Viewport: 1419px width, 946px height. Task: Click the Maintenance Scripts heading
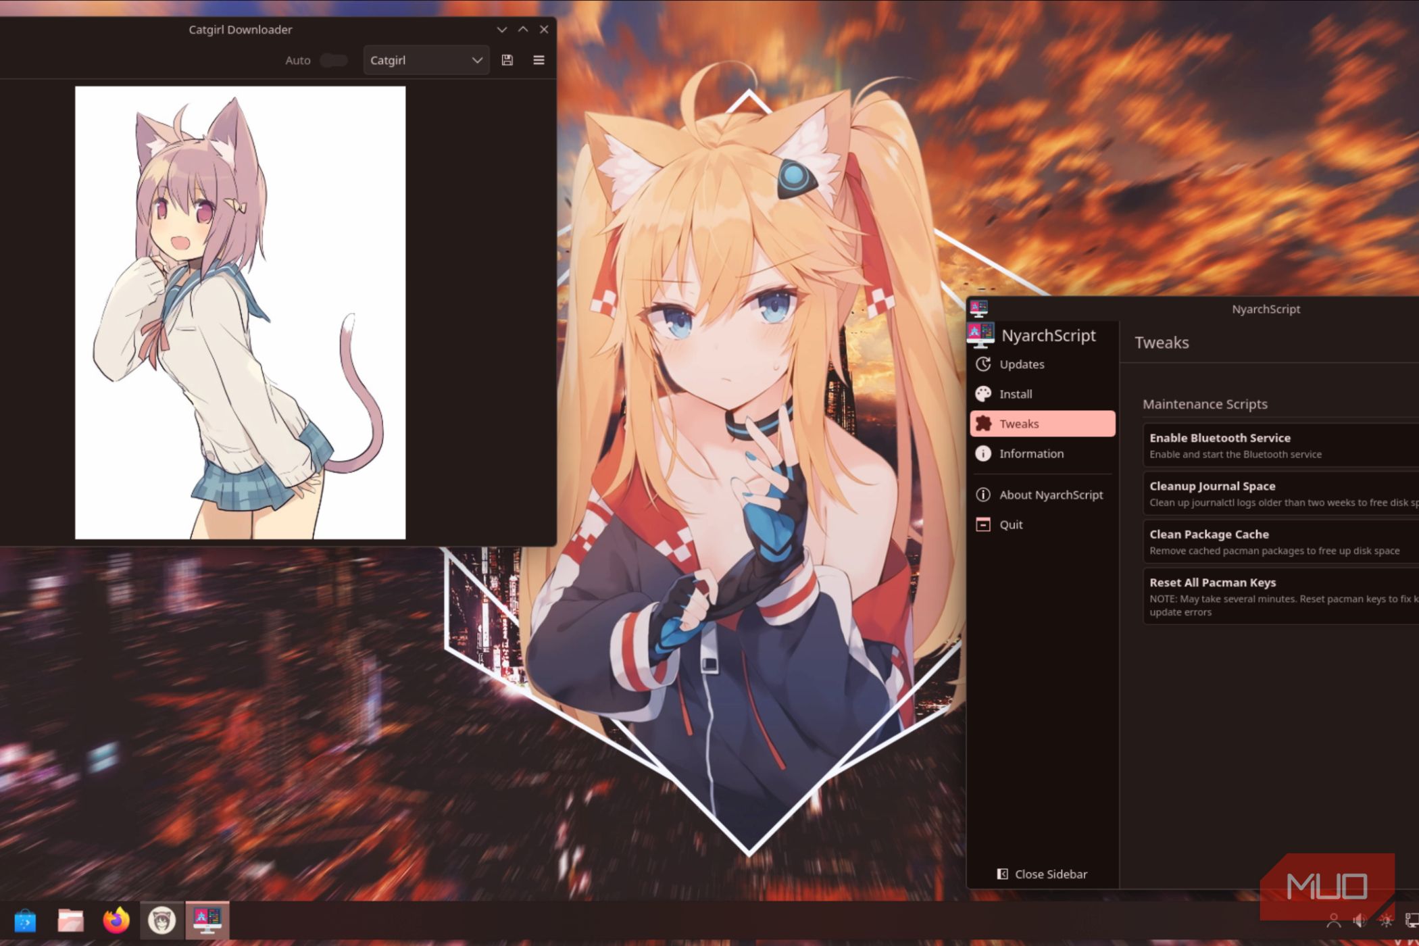[x=1205, y=404]
